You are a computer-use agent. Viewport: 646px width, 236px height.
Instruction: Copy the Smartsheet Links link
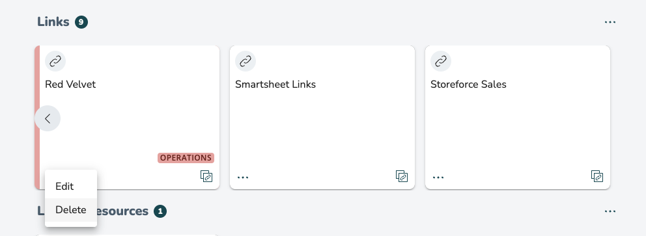[402, 176]
